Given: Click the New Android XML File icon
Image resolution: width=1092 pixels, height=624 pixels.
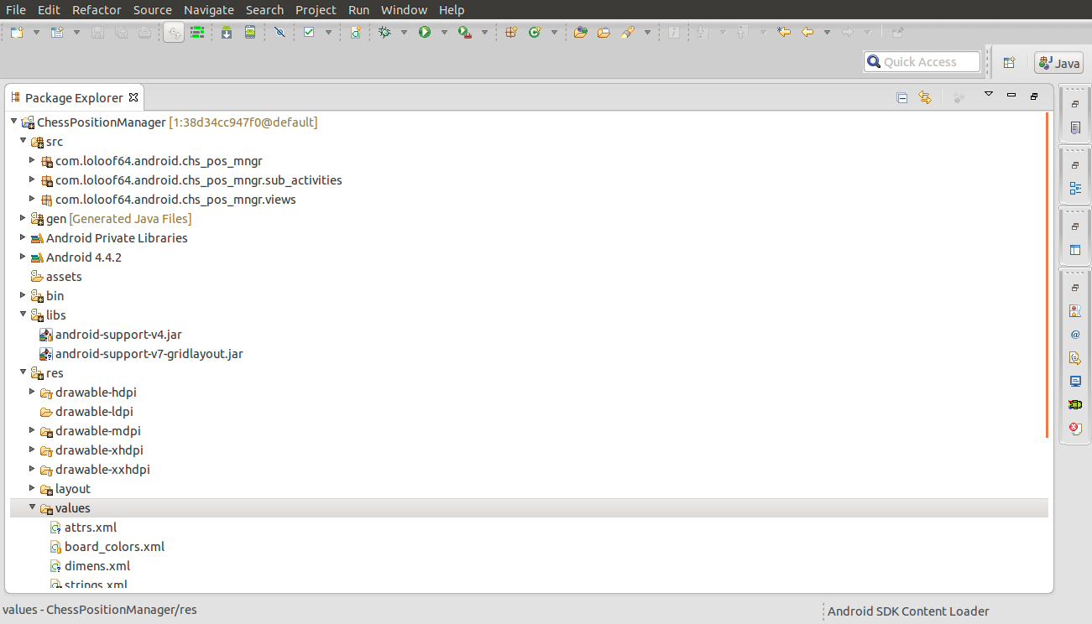Looking at the screenshot, I should tap(355, 33).
